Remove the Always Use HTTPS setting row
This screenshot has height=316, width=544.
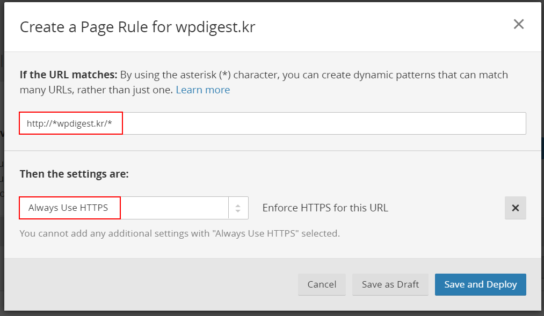point(515,208)
